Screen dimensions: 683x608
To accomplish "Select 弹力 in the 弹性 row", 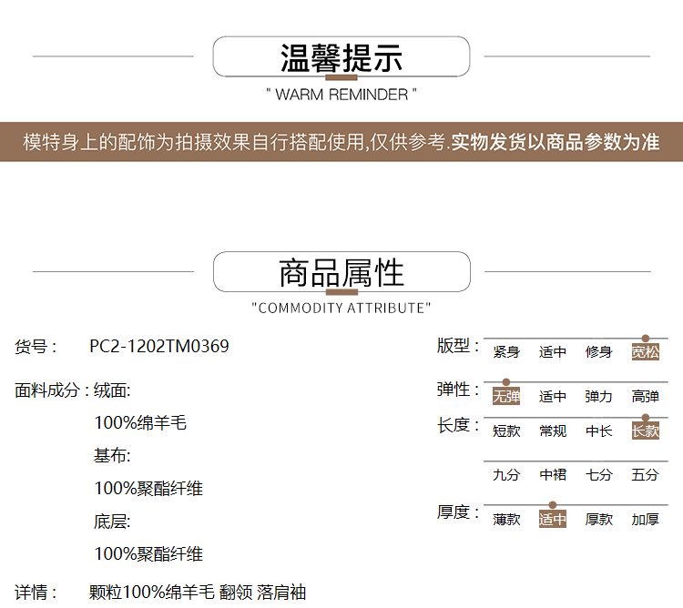I will (598, 397).
